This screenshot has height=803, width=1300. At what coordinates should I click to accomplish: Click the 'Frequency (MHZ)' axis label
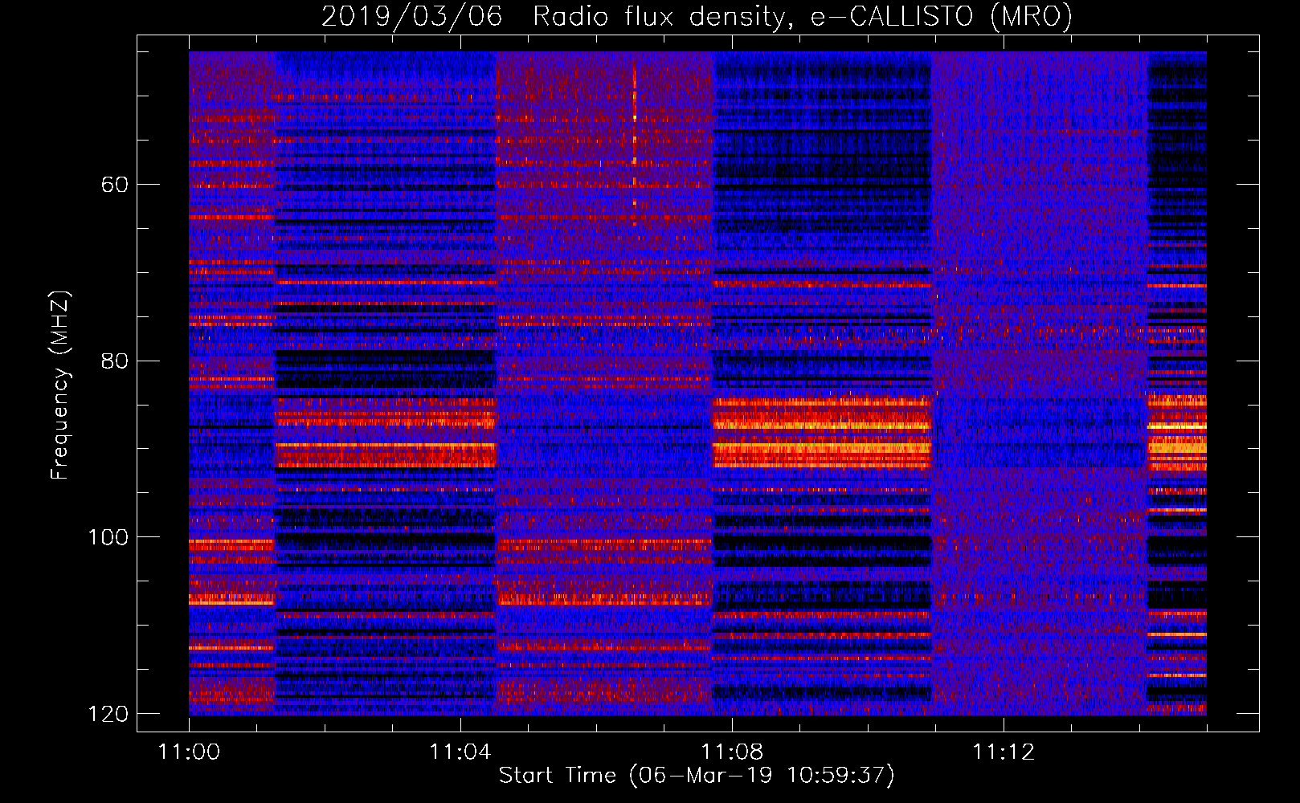pos(59,385)
